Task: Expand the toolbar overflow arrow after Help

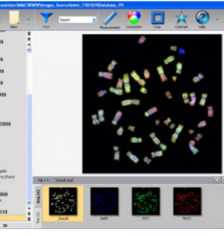Action: (x=217, y=20)
